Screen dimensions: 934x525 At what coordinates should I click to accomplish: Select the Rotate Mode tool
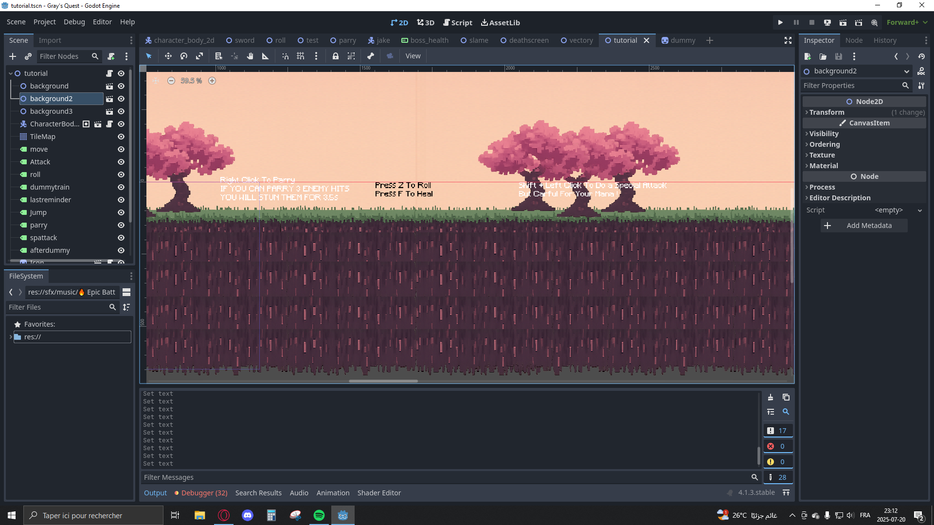(x=184, y=56)
